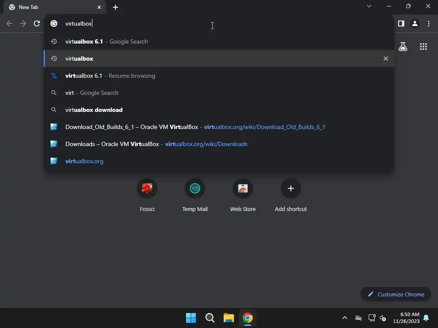438x328 pixels.
Task: Click the Customize Chrome button
Action: 396,294
